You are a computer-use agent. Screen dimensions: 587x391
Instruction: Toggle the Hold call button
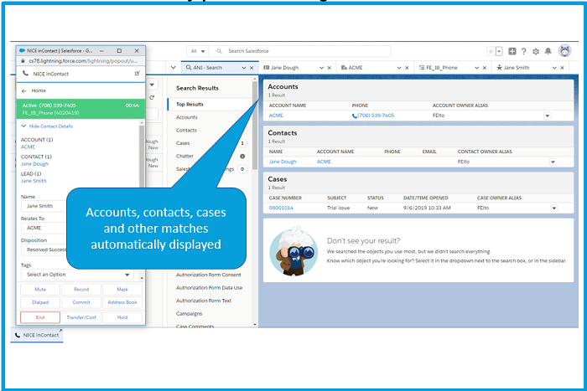122,317
